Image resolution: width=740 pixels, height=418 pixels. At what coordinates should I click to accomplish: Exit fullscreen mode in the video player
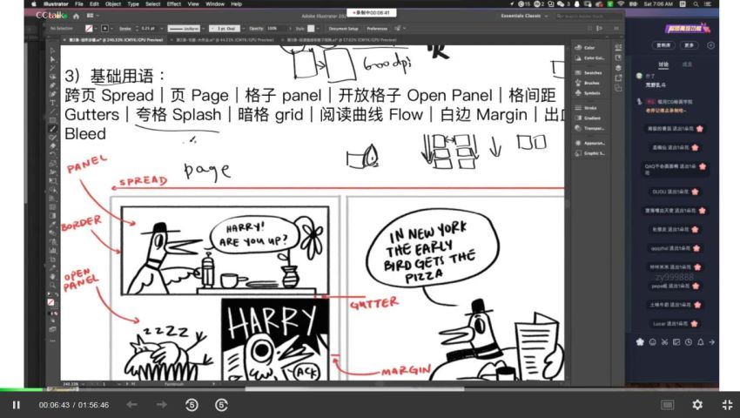click(x=727, y=404)
